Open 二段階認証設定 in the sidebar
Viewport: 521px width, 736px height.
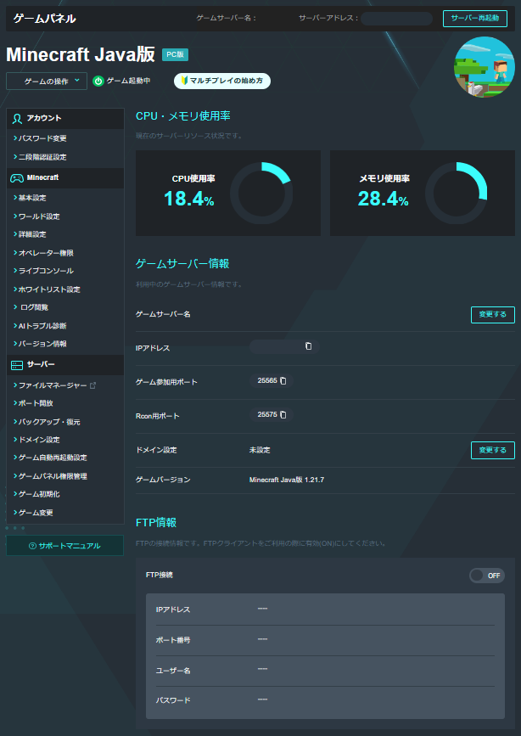42,157
